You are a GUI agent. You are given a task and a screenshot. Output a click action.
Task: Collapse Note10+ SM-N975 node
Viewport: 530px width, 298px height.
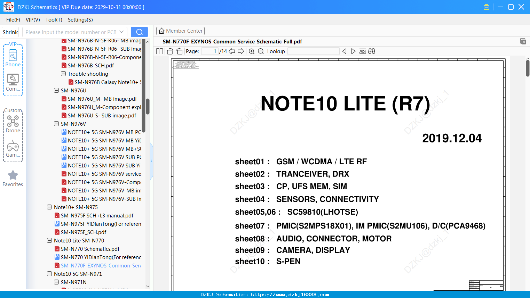pos(49,207)
